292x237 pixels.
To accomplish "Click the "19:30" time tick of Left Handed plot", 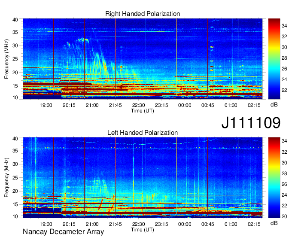I will [46, 224].
